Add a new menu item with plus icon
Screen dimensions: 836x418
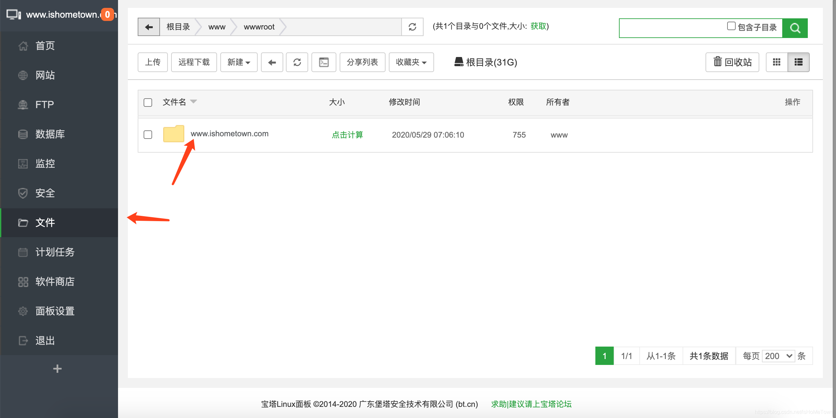click(x=57, y=369)
